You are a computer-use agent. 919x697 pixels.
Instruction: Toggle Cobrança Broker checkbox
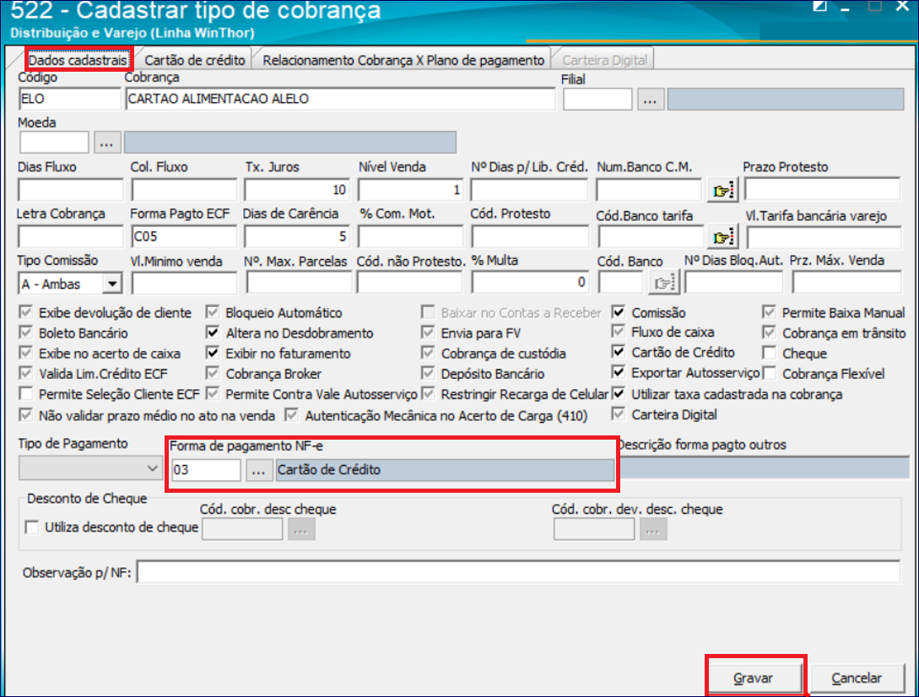click(213, 373)
